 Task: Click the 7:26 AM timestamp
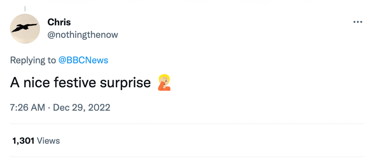(x=28, y=107)
